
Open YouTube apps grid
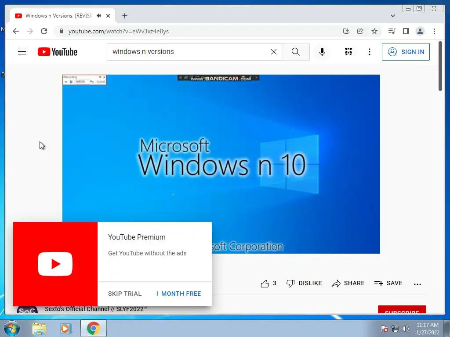[x=348, y=52]
